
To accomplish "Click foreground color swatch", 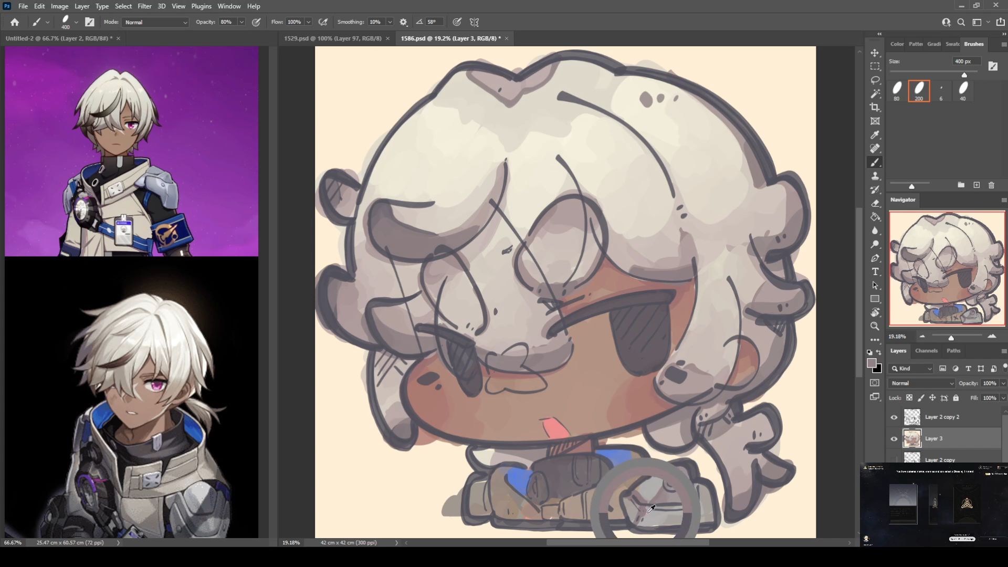I will [871, 363].
